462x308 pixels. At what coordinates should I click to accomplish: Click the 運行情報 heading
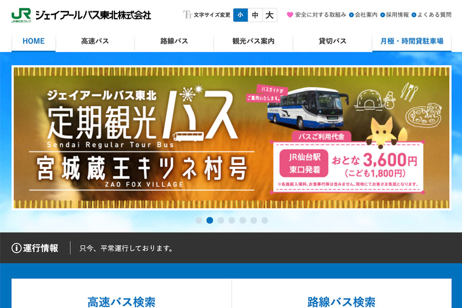coord(41,248)
